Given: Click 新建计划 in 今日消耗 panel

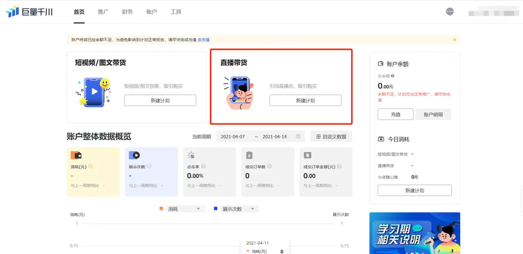Looking at the screenshot, I should 414,190.
